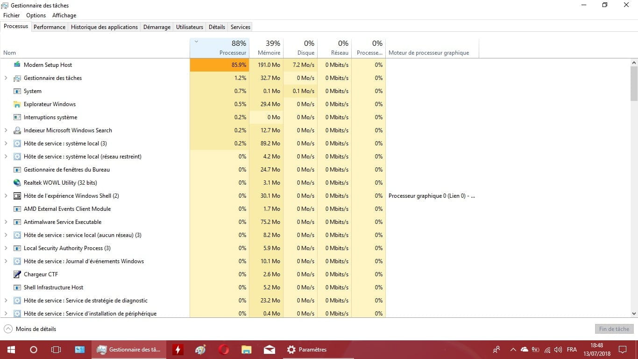Click the Fin de tâche button
638x359 pixels.
[x=614, y=329]
